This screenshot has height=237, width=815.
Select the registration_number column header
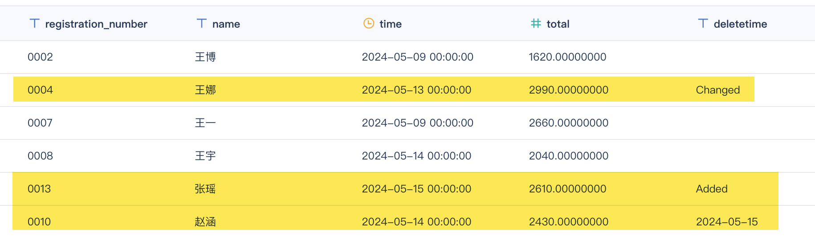coord(96,24)
